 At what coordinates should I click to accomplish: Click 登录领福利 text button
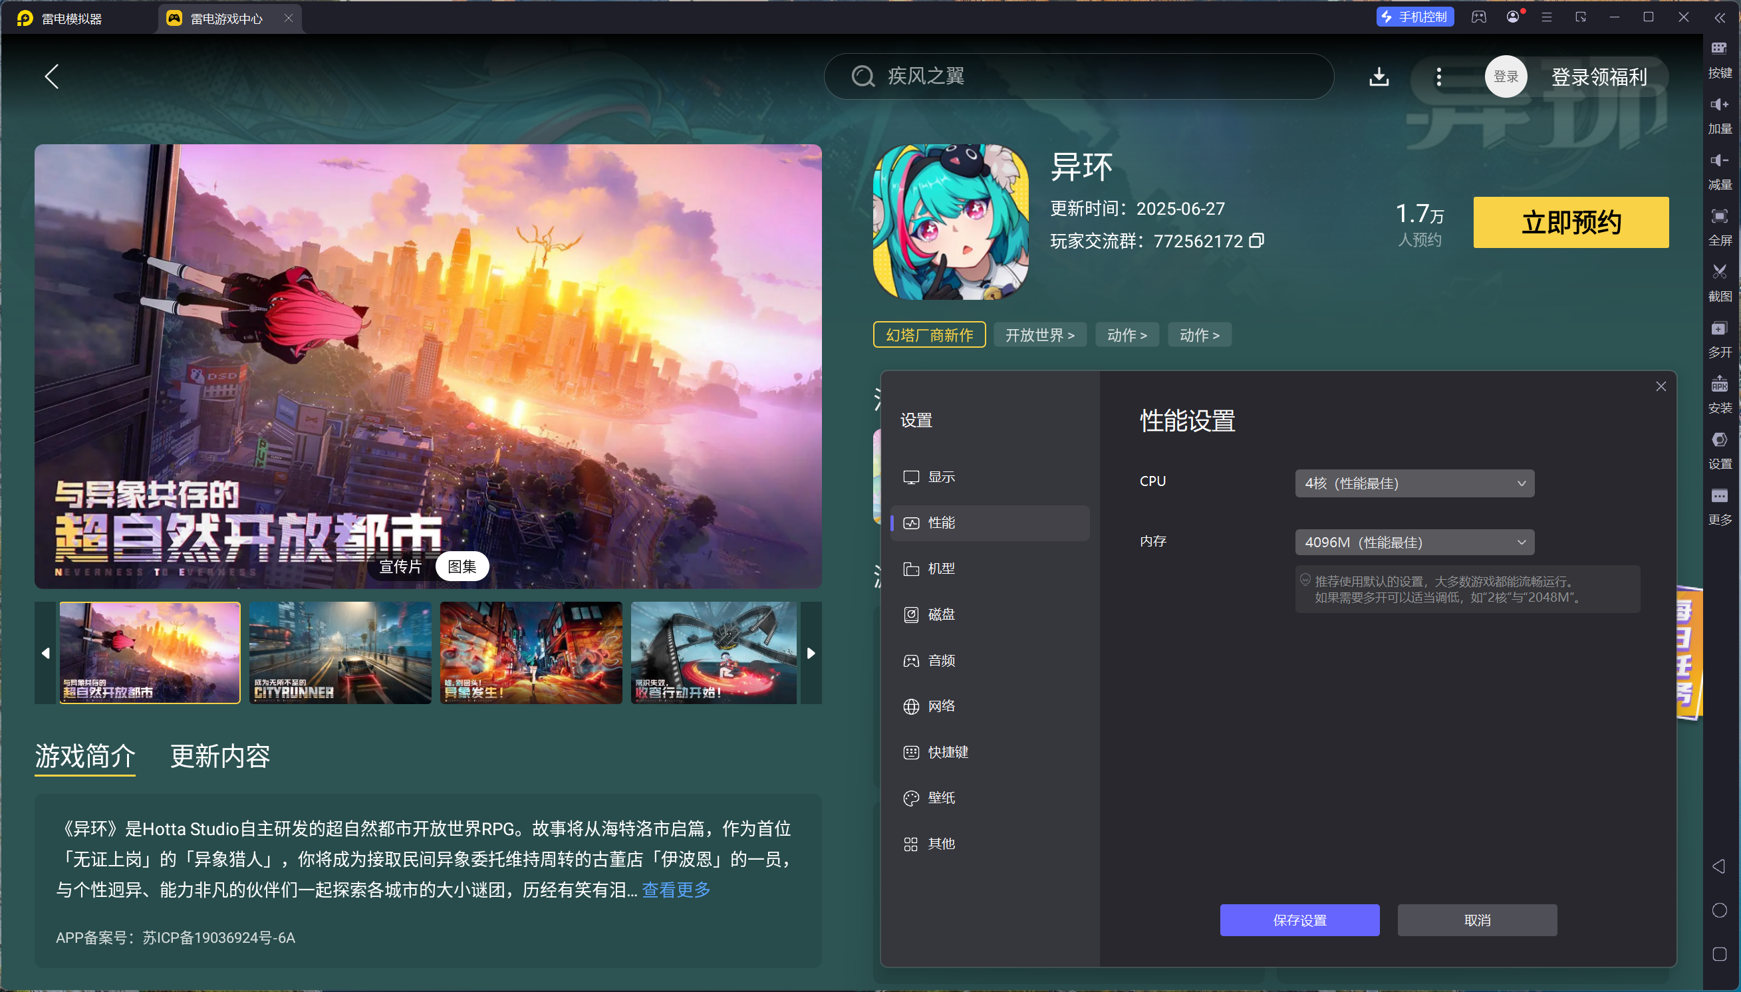pyautogui.click(x=1599, y=77)
